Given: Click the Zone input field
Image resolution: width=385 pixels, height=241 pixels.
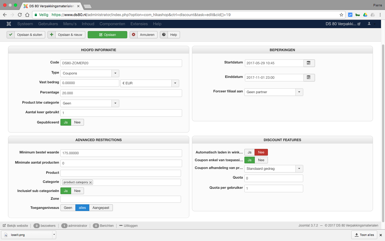Looking at the screenshot, I should pos(121,199).
